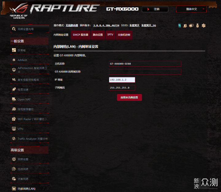Click the SSID link ending in _5G

click(x=149, y=25)
